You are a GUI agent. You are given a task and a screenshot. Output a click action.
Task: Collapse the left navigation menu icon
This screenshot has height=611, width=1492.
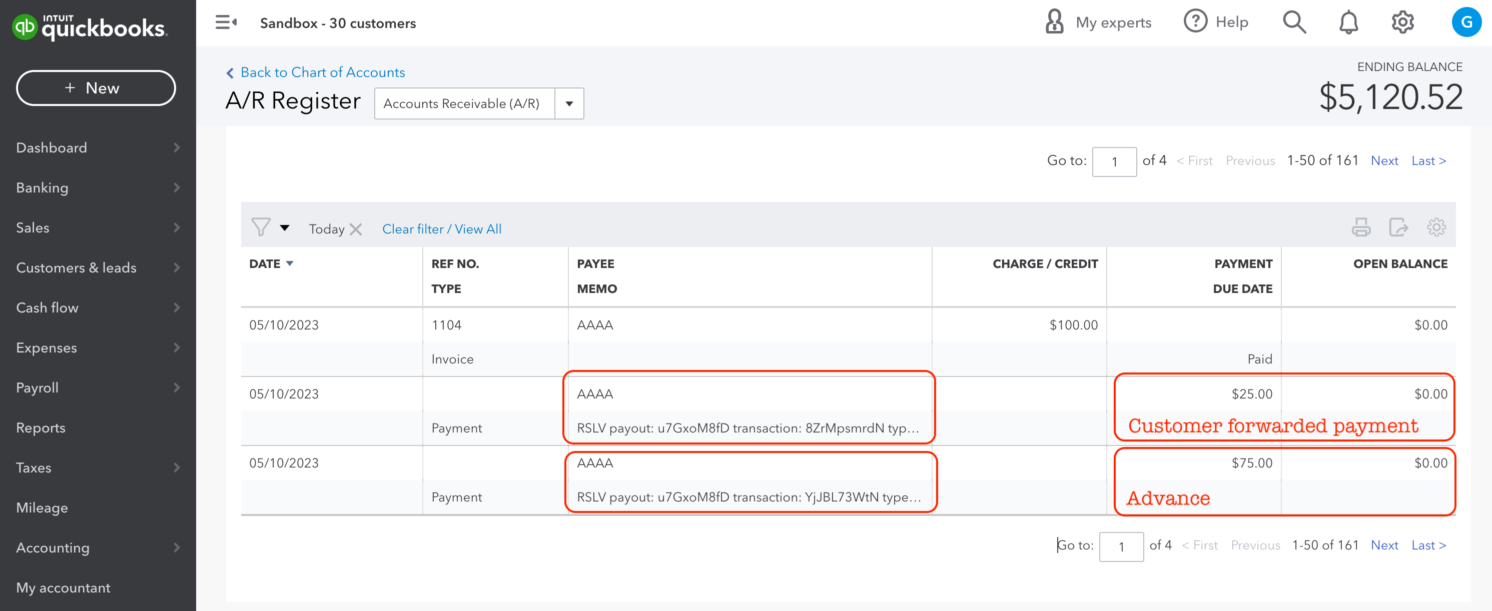[x=225, y=22]
